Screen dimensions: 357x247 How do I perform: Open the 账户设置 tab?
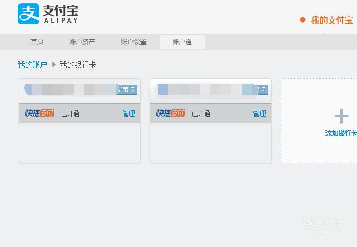(134, 42)
